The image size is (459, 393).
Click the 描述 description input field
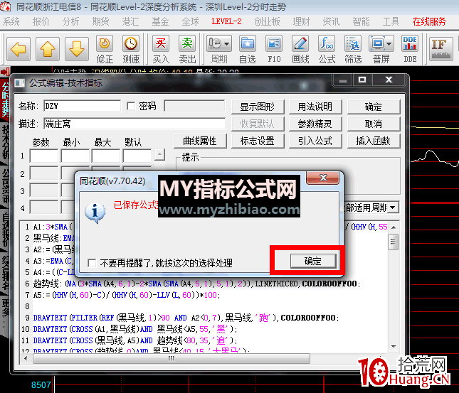point(134,124)
